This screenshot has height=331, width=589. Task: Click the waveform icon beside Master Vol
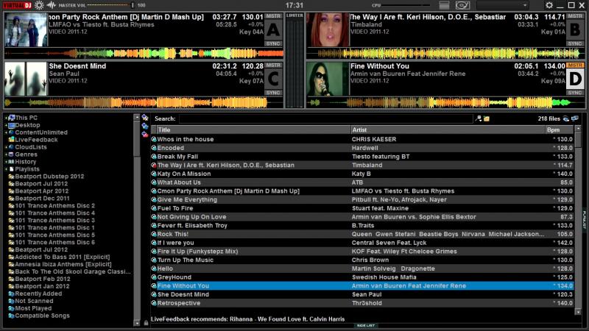52,5
